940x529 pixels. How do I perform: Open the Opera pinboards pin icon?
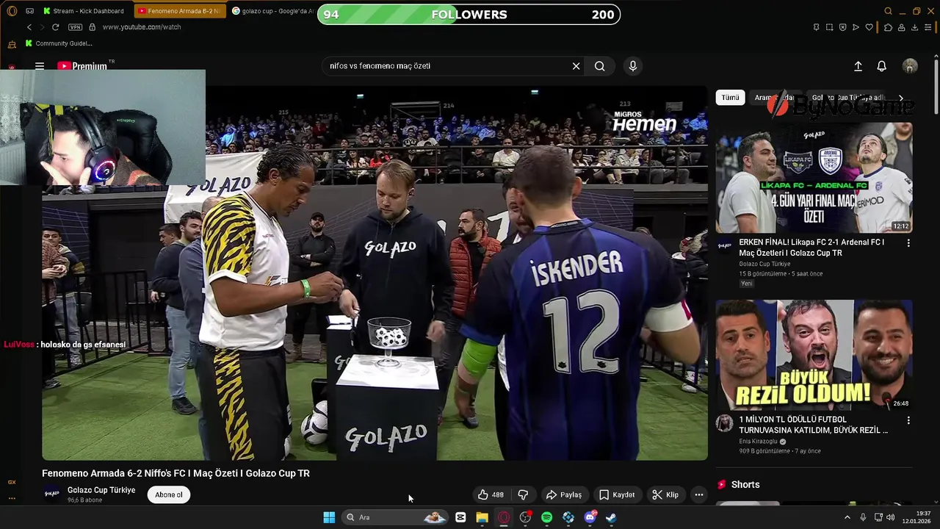(x=816, y=27)
